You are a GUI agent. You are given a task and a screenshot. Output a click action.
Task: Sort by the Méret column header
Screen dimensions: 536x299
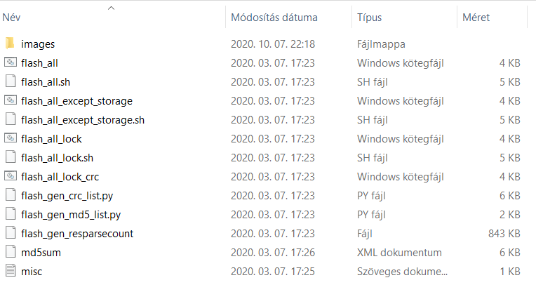[476, 18]
